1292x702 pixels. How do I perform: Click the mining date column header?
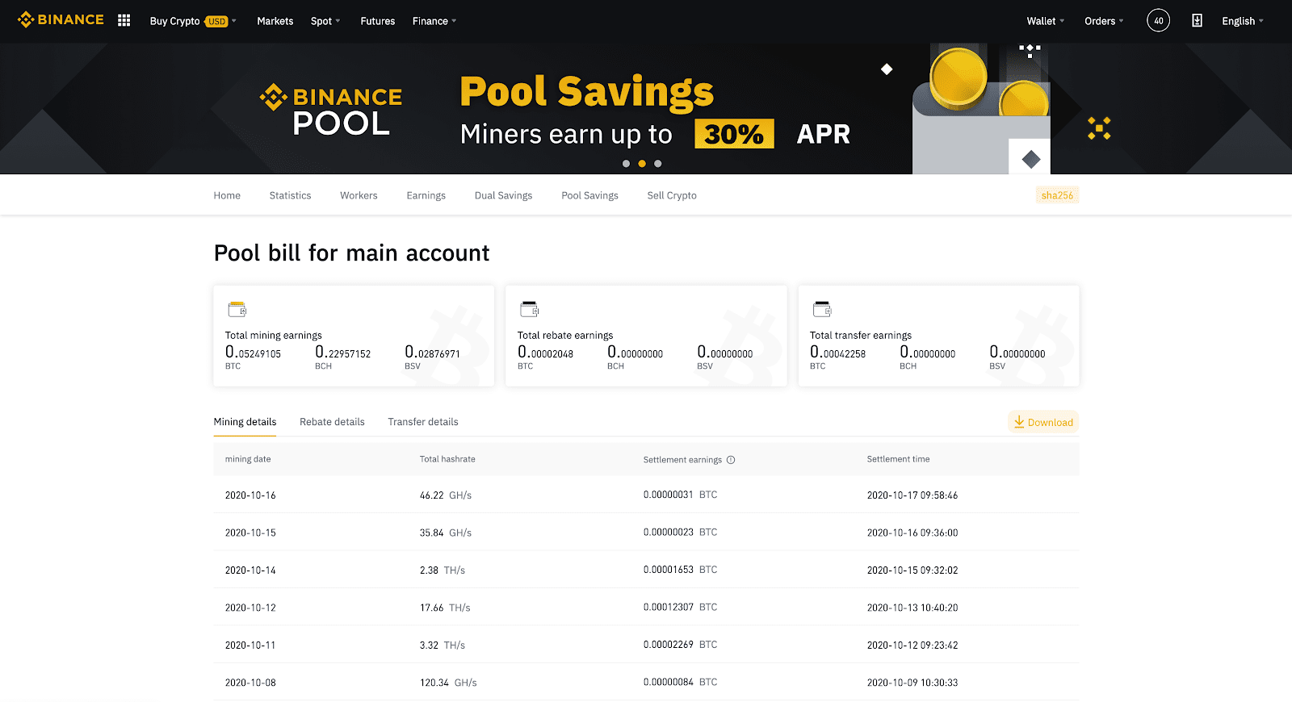point(248,459)
